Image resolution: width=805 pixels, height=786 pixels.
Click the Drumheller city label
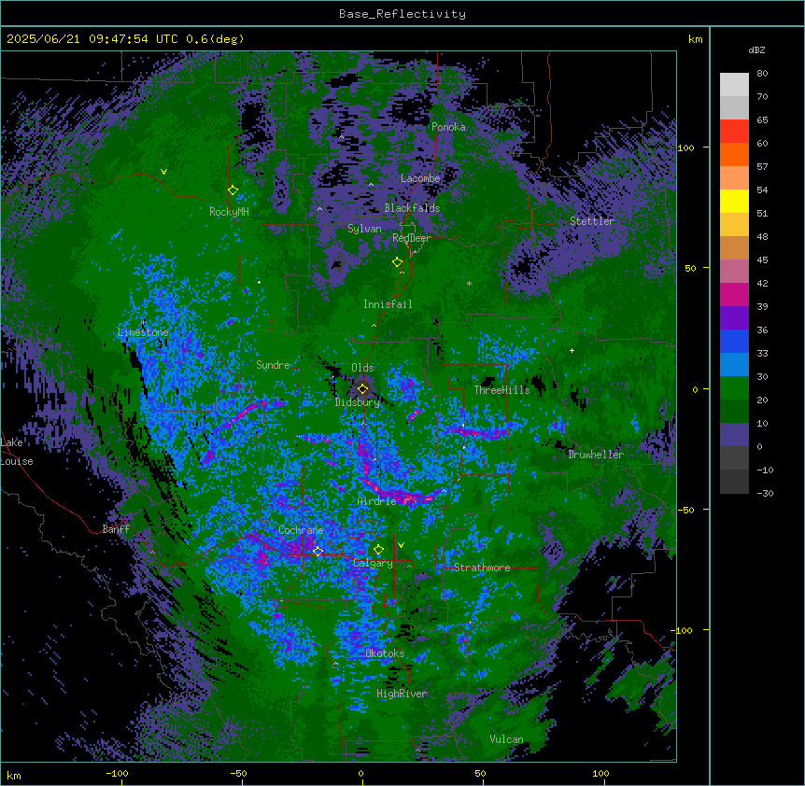[596, 455]
